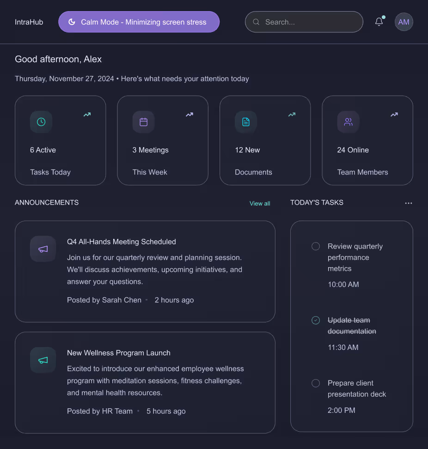The image size is (428, 449).
Task: Click the clock icon on Tasks Today card
Action: [41, 122]
